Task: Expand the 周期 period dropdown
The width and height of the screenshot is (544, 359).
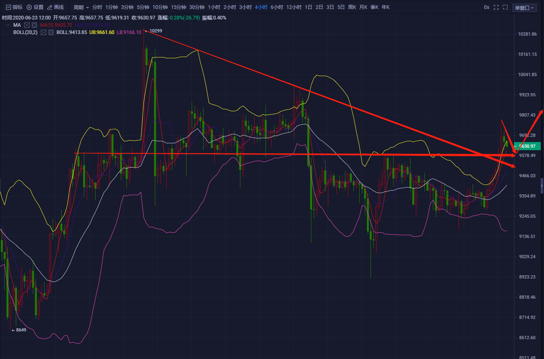Action: click(x=81, y=7)
